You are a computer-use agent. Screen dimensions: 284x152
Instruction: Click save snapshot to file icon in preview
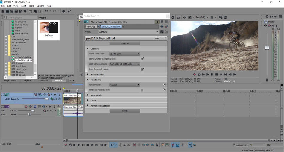(225, 17)
